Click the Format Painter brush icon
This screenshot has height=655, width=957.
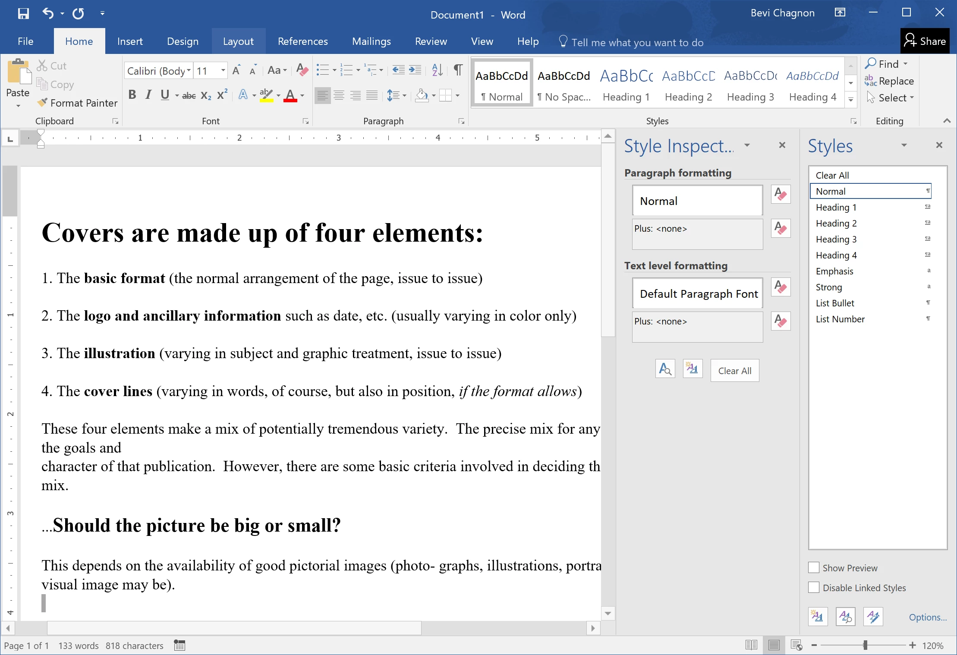point(42,103)
